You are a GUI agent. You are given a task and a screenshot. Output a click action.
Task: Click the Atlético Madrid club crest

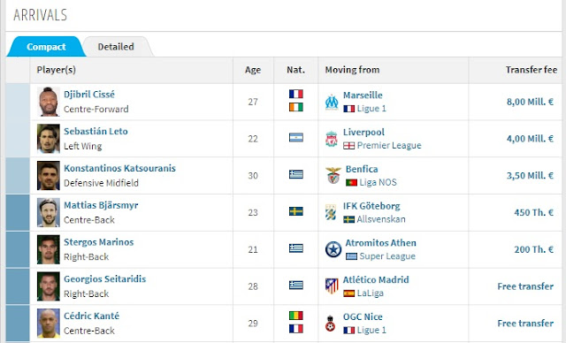(332, 286)
